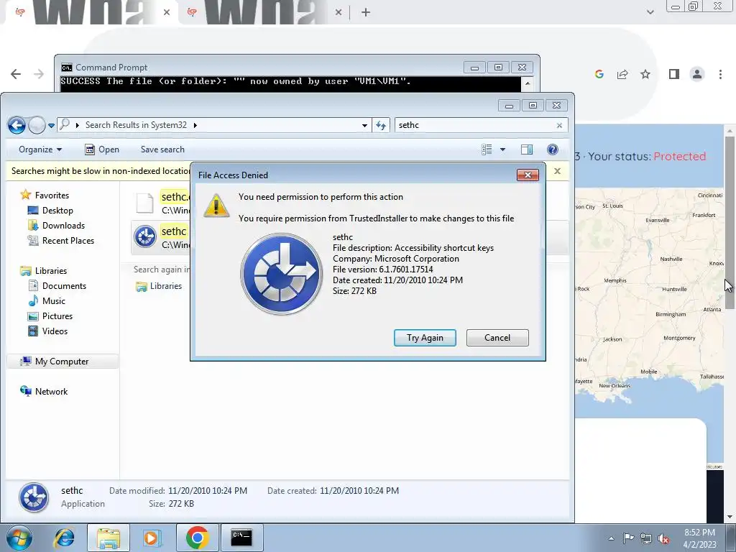Close the first Chrome tab

(167, 12)
